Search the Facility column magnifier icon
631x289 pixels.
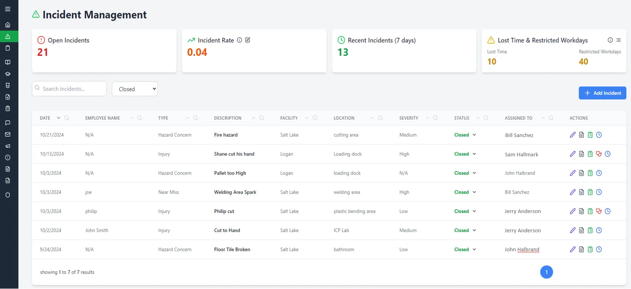[x=315, y=118]
